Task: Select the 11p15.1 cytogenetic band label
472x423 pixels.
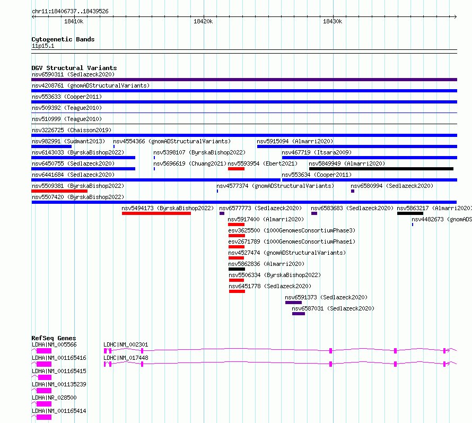Action: (43, 46)
